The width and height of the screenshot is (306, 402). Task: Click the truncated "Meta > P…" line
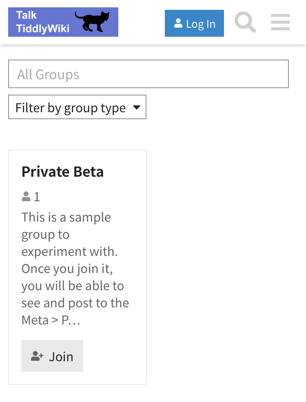pyautogui.click(x=51, y=320)
